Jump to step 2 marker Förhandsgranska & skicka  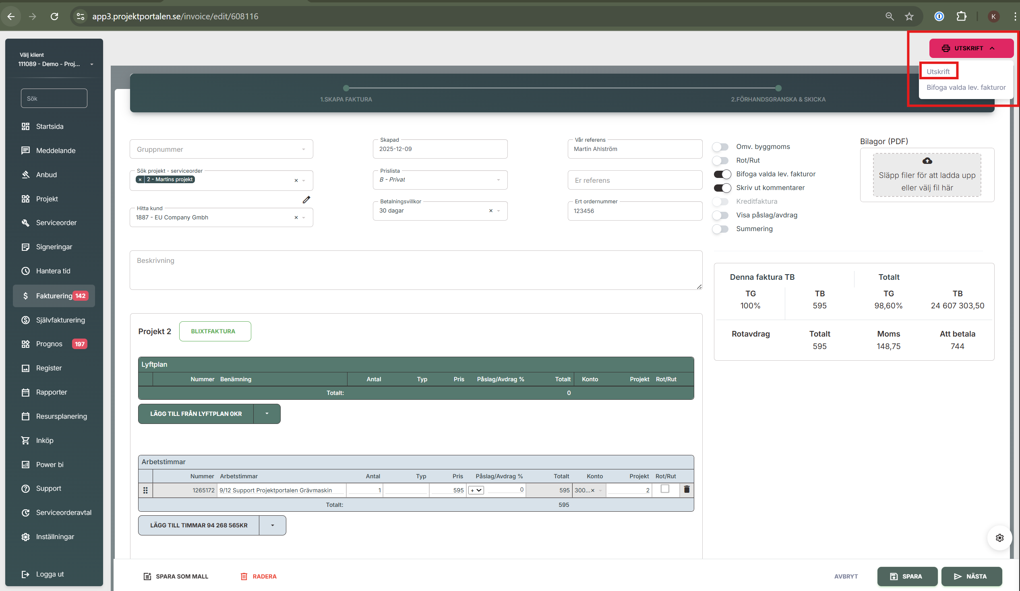[778, 88]
